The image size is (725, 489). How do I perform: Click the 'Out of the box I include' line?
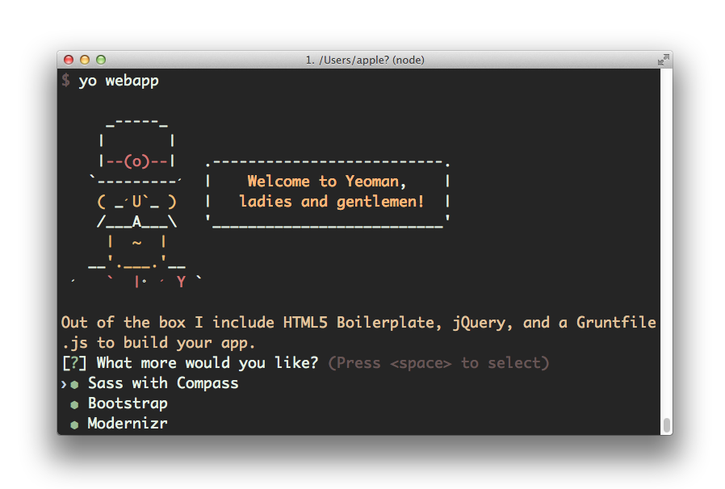[358, 323]
